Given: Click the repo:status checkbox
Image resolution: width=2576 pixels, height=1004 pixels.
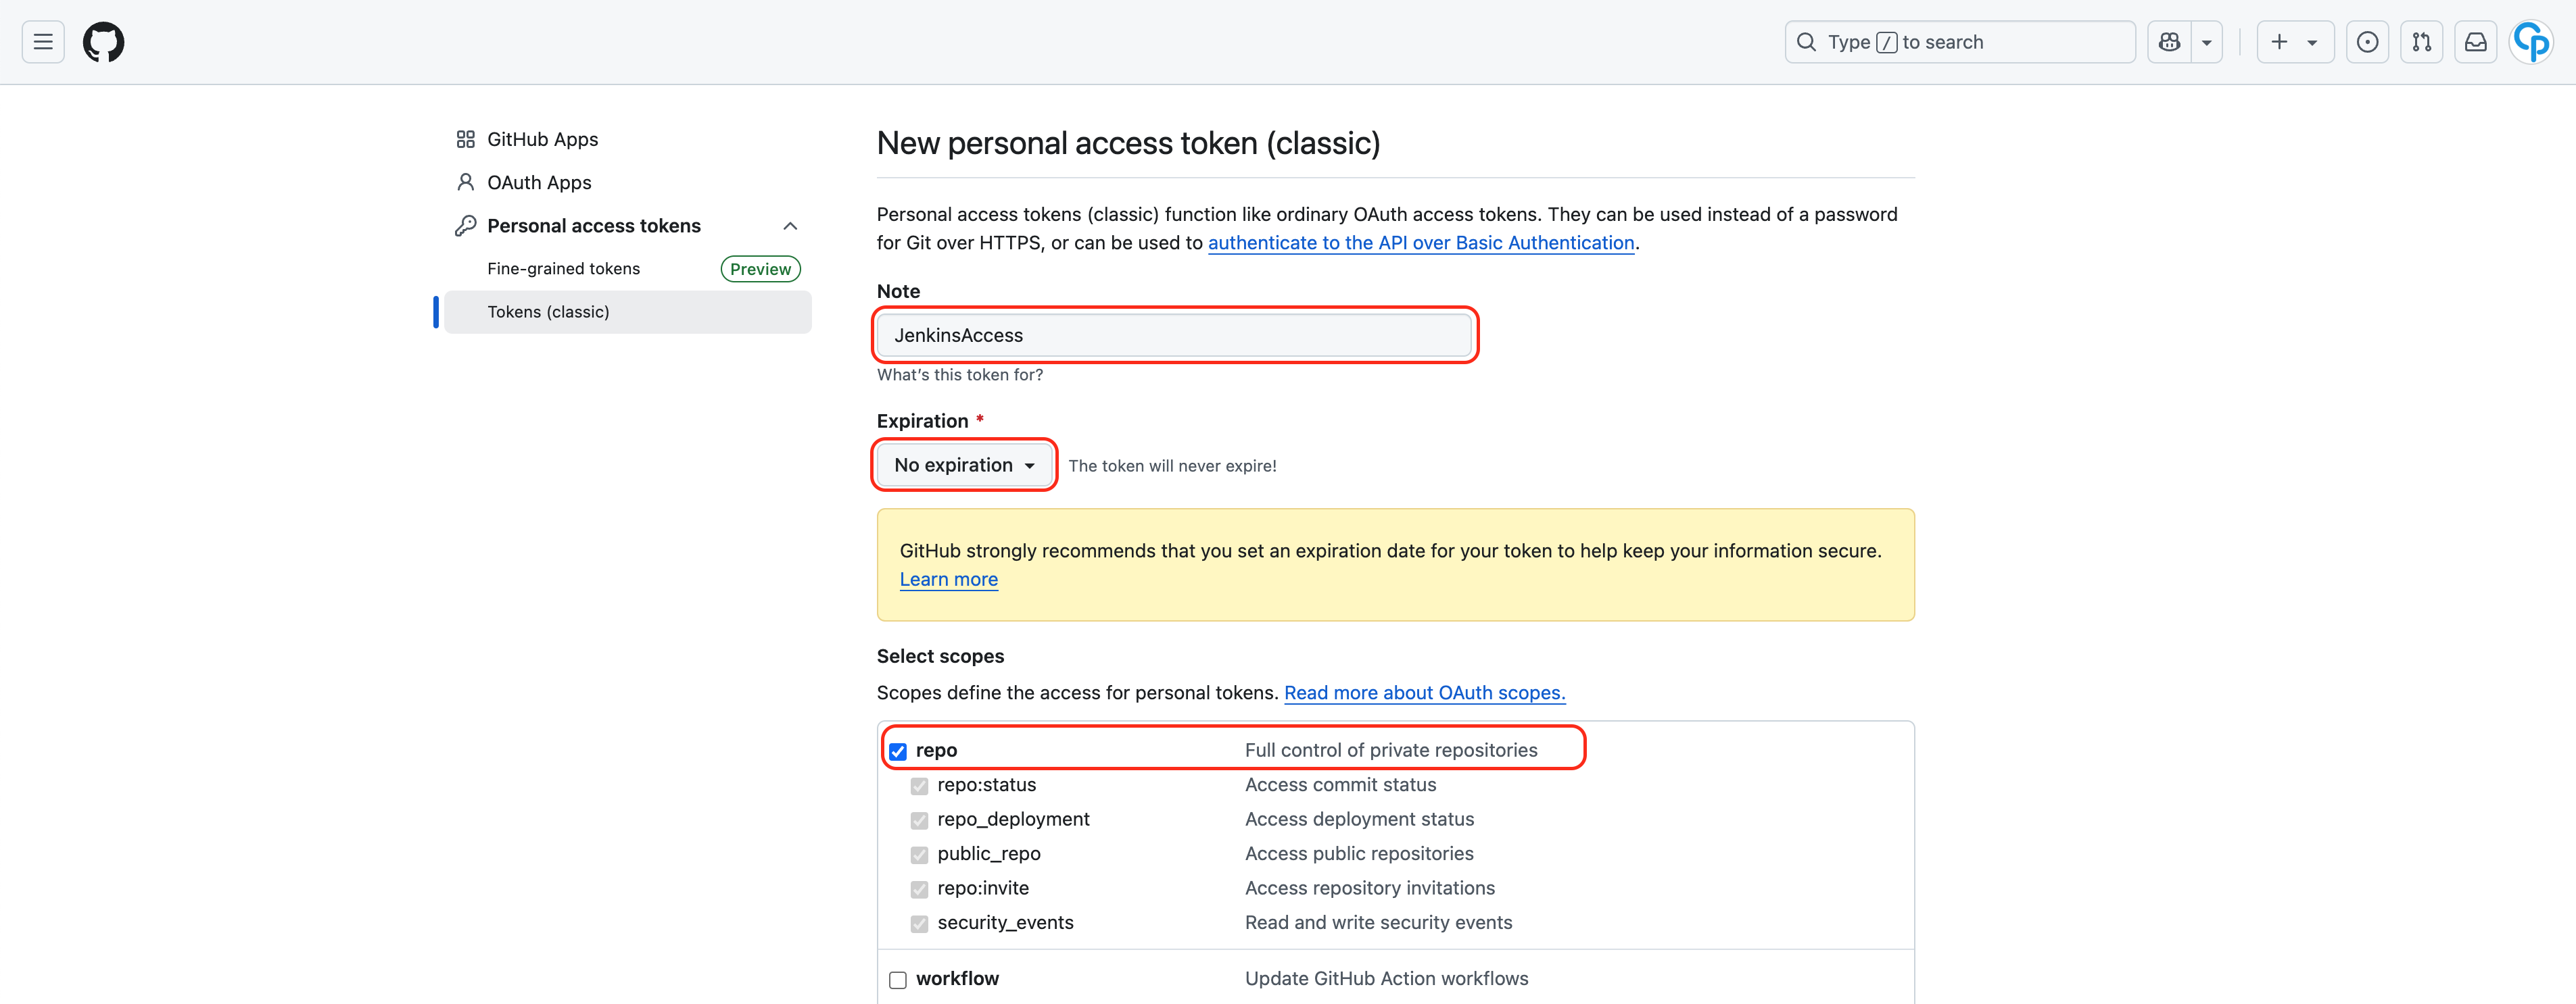Looking at the screenshot, I should [x=919, y=786].
